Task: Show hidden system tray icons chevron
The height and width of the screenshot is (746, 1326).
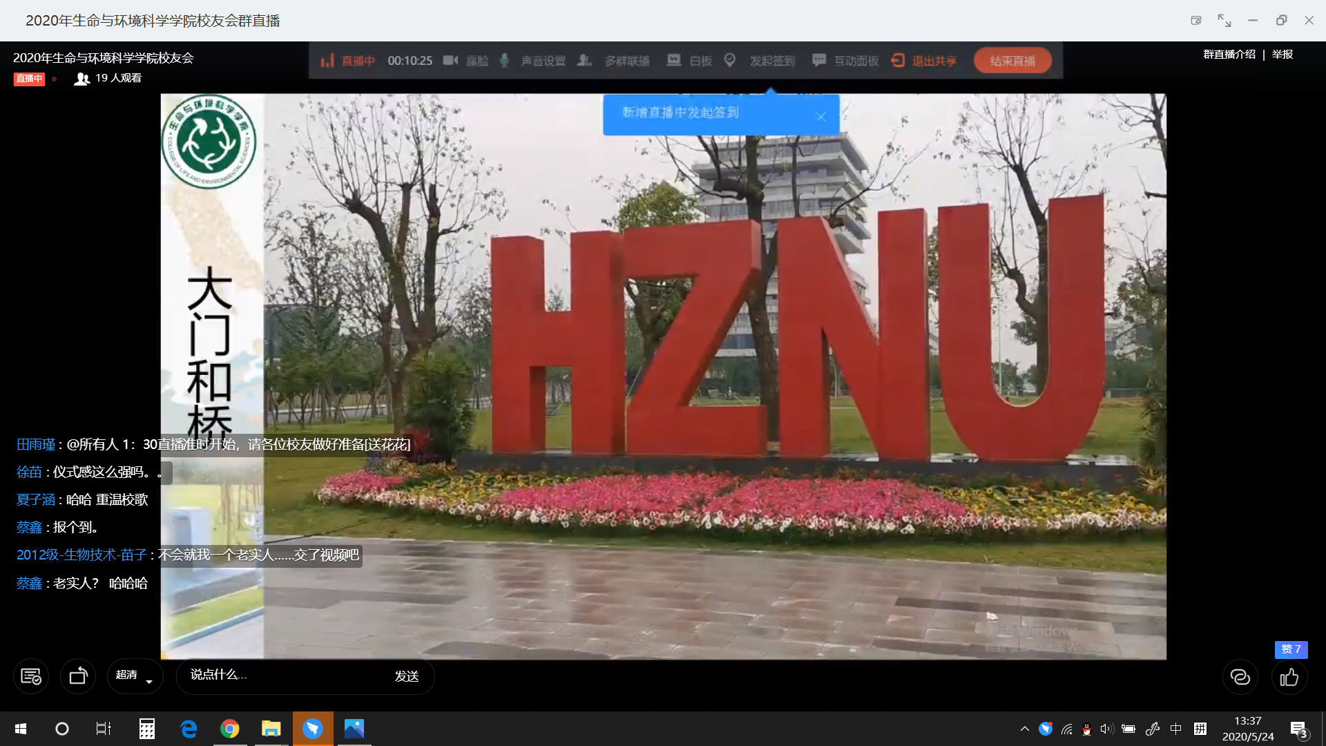Action: click(x=1024, y=729)
